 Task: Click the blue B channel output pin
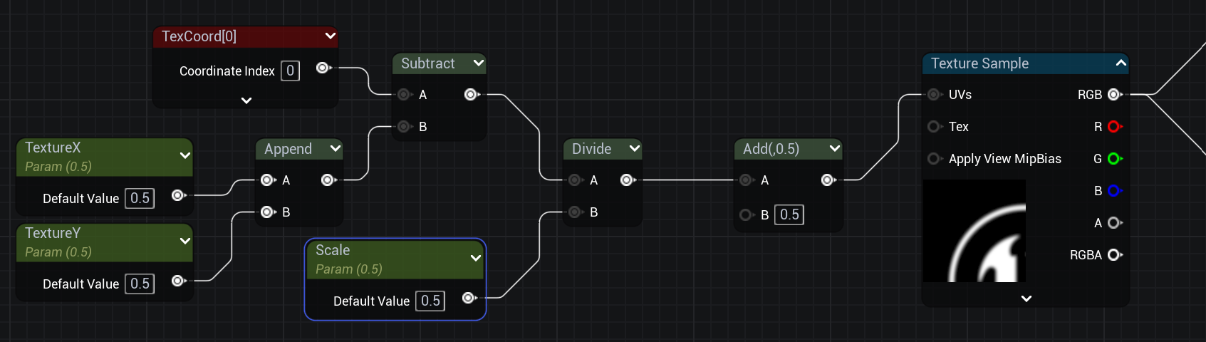[x=1116, y=190]
